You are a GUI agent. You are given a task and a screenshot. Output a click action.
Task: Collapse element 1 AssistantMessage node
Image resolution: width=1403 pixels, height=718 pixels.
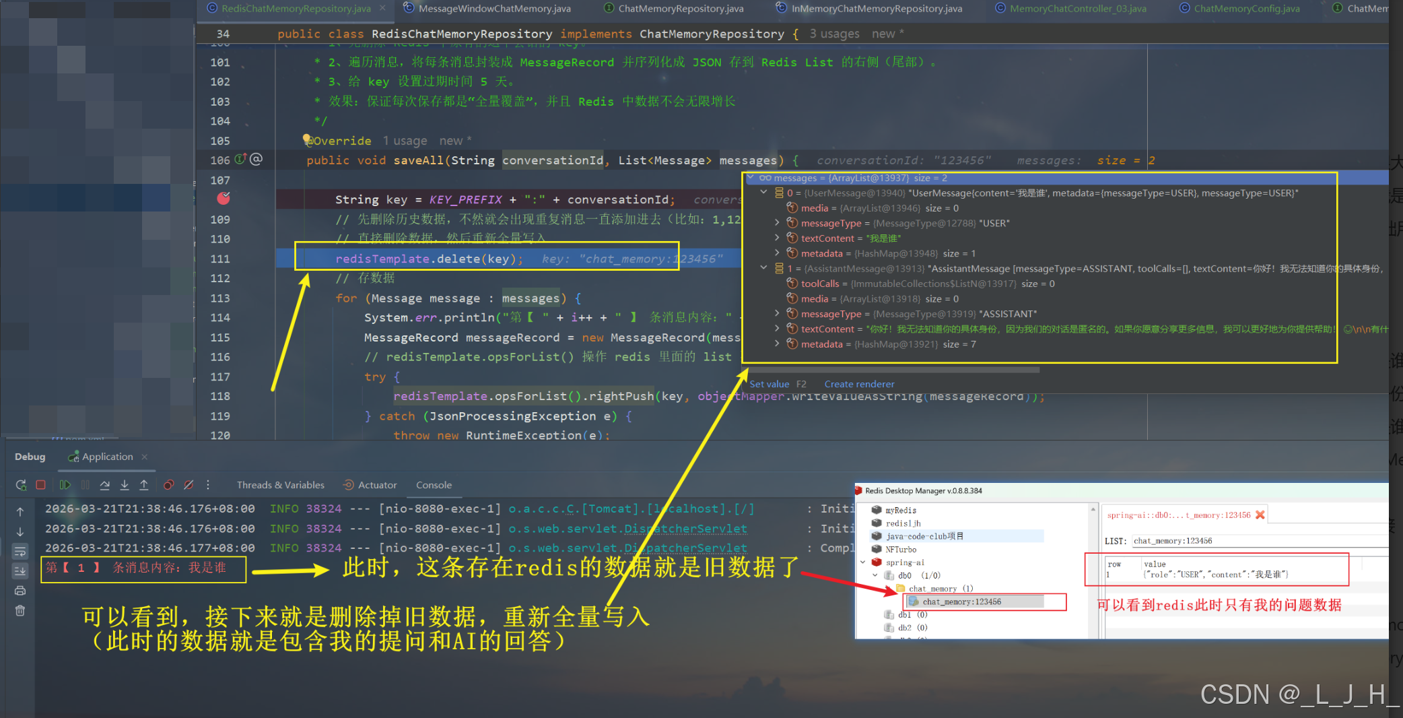pos(763,268)
